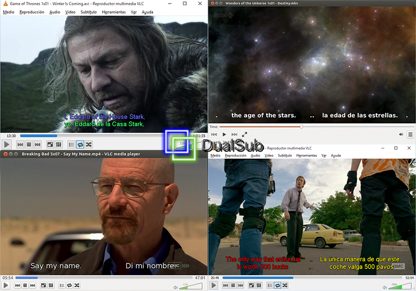416x291 pixels.
Task: Skip to next track in Breaking Bad 5x07 window
Action: tap(32, 285)
